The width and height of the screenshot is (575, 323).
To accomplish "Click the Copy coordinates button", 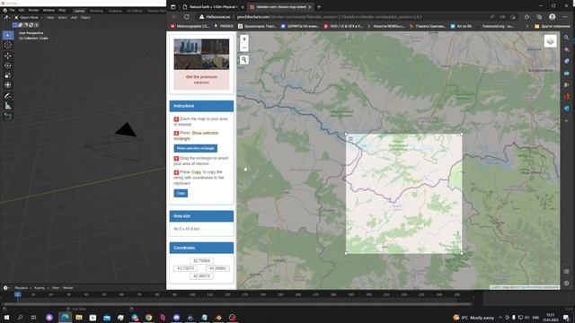I will tap(181, 193).
